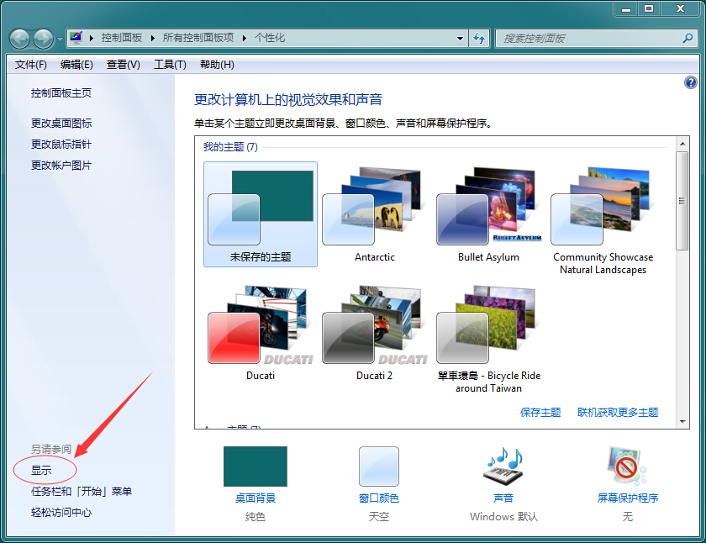Expand the 所有控制面板项 breadcrumb arrow
The height and width of the screenshot is (543, 706).
point(245,38)
